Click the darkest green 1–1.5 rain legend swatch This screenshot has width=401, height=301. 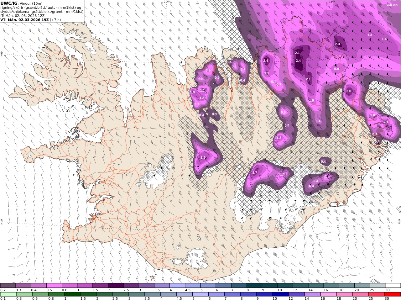pyautogui.click(x=72, y=294)
